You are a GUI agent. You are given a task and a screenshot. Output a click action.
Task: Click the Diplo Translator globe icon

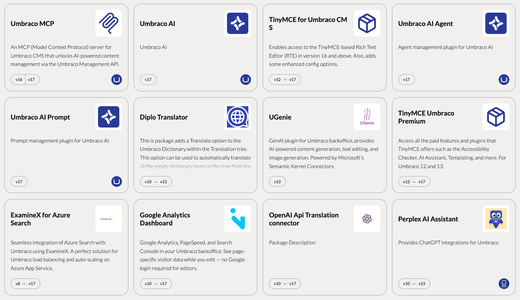tap(238, 117)
